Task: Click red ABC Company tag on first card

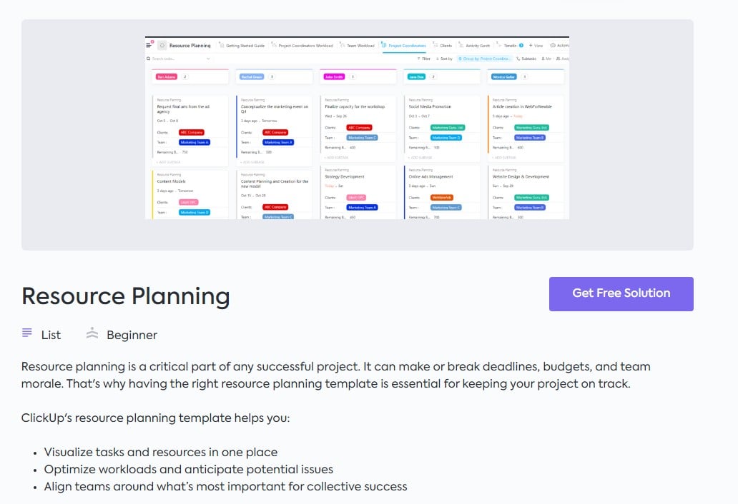Action: click(x=192, y=132)
